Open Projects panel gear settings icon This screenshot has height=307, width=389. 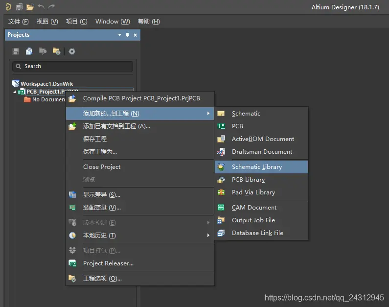click(x=72, y=51)
